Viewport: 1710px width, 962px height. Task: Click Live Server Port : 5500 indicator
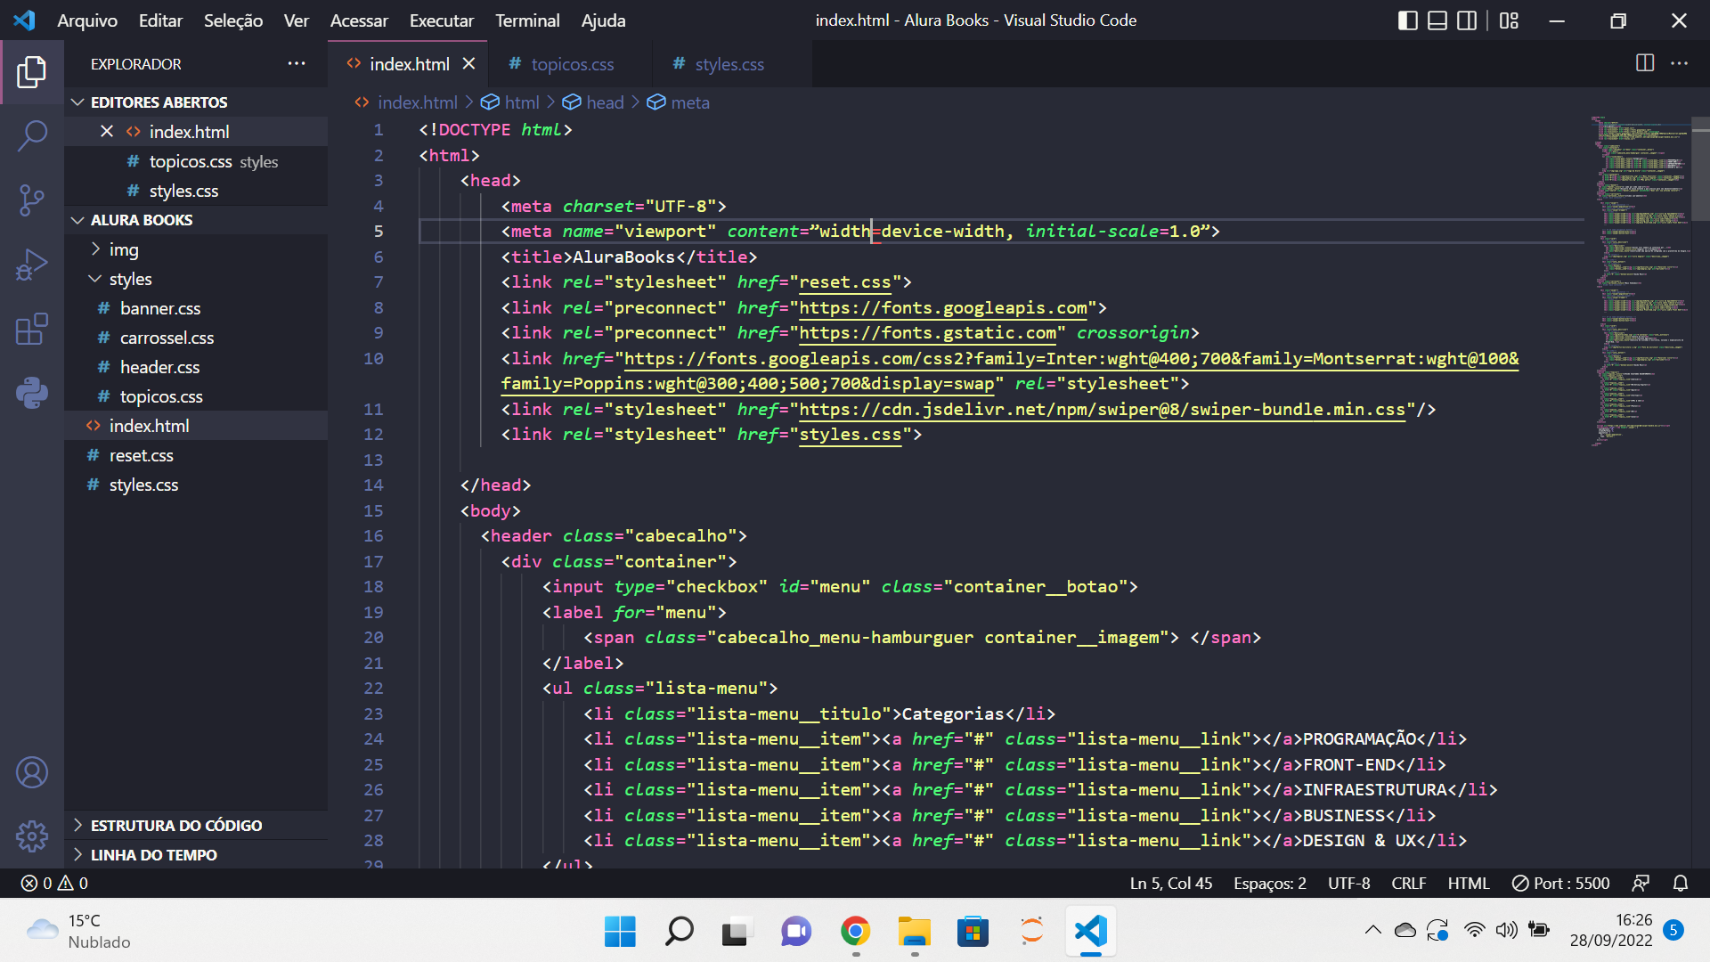(x=1560, y=883)
